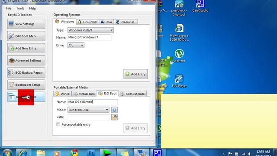The height and width of the screenshot is (156, 277).
Task: Expand the Type dropdown showing Windows Vista/7
Action: [x=90, y=30]
